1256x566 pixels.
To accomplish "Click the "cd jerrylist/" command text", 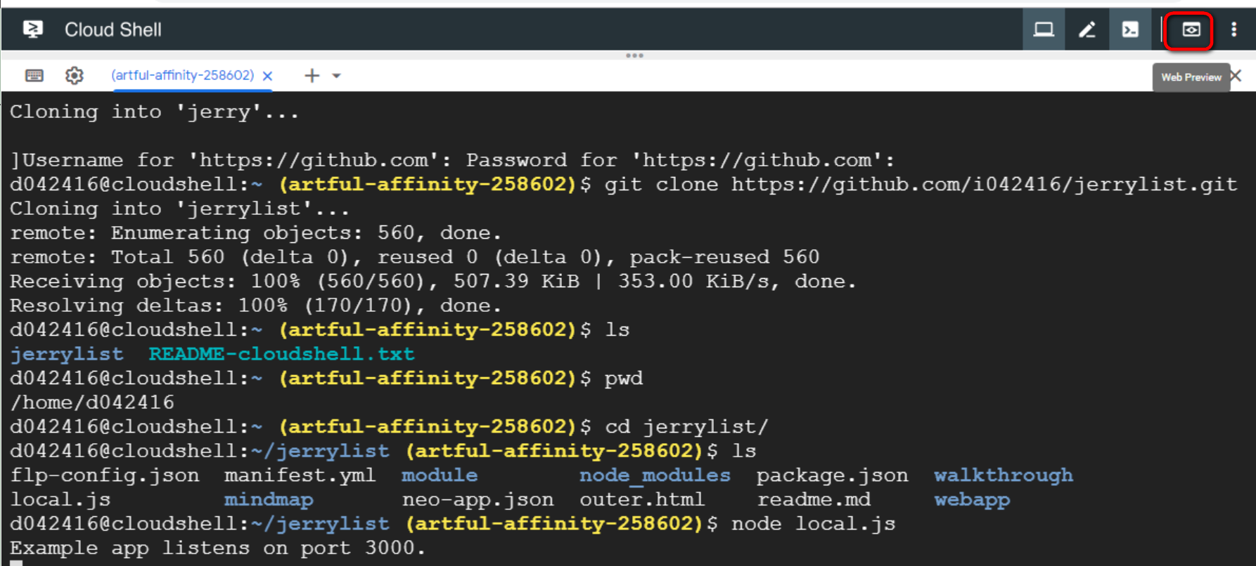I will tap(687, 427).
